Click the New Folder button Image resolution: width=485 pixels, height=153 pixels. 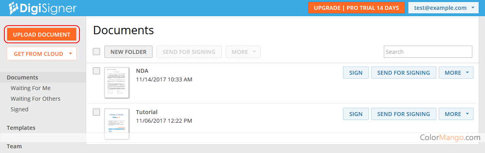pyautogui.click(x=128, y=52)
